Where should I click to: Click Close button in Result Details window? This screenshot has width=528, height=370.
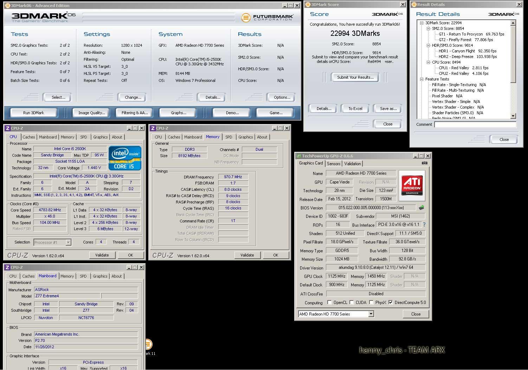click(504, 139)
